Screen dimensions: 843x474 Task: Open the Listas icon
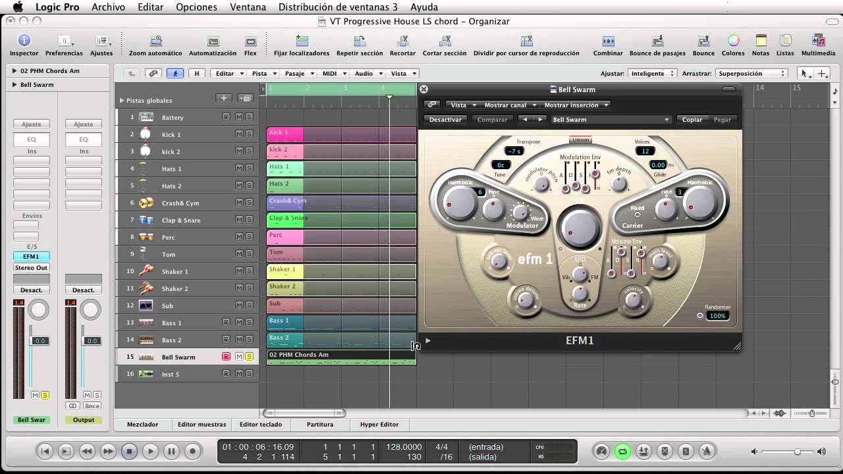pyautogui.click(x=785, y=41)
